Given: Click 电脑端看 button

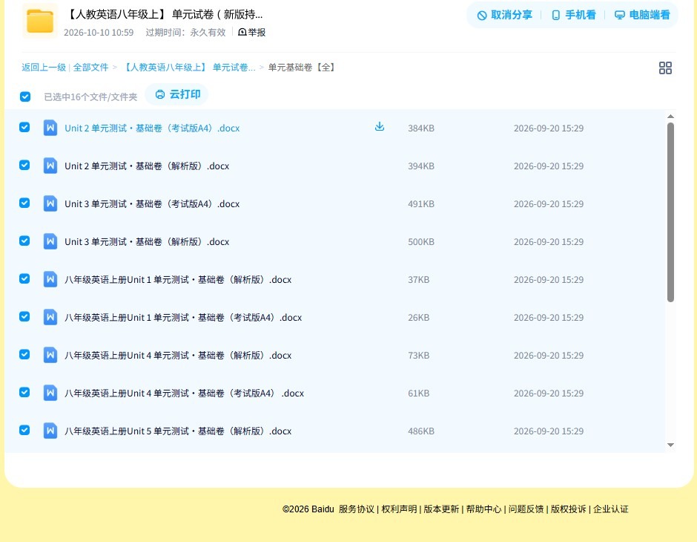Looking at the screenshot, I should (x=642, y=15).
